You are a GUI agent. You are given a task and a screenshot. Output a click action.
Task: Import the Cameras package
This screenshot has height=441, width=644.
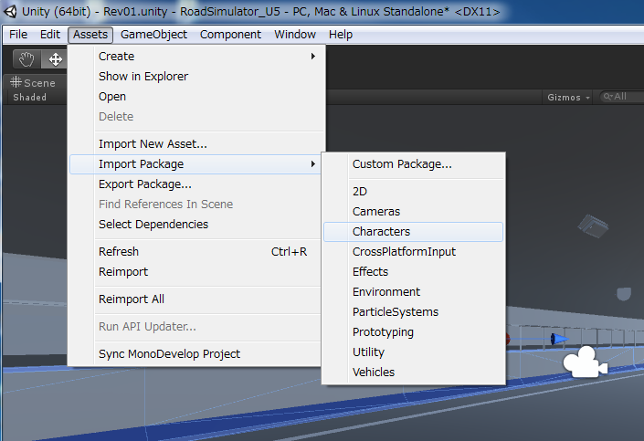pyautogui.click(x=414, y=212)
